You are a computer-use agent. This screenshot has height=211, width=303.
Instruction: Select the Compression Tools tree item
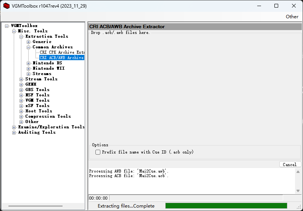click(x=48, y=116)
